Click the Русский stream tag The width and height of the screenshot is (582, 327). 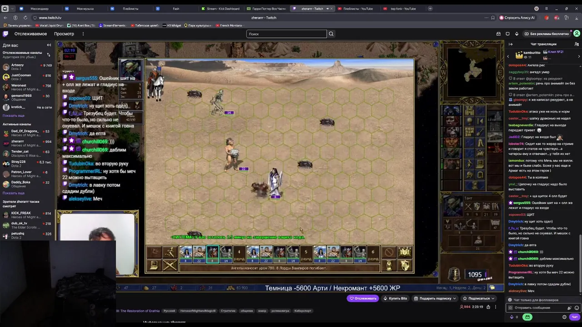click(x=169, y=311)
